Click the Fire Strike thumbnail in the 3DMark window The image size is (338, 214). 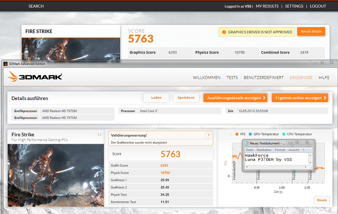pos(56,175)
